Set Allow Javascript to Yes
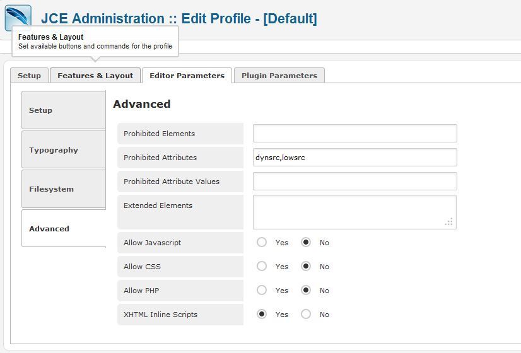 click(262, 242)
